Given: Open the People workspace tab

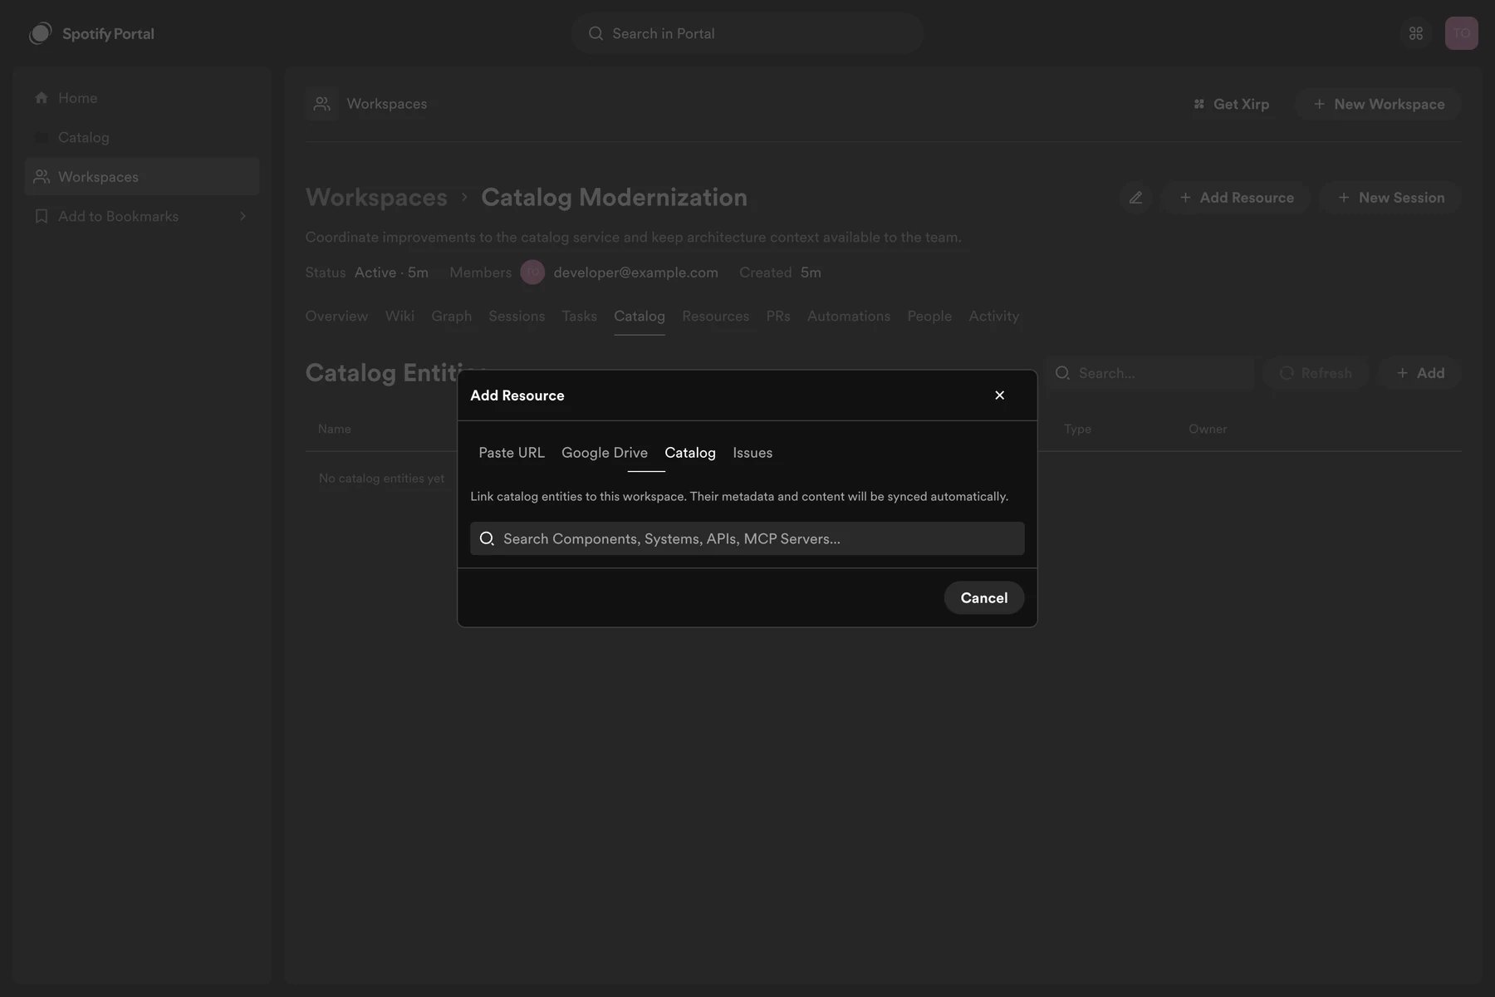Looking at the screenshot, I should [929, 317].
